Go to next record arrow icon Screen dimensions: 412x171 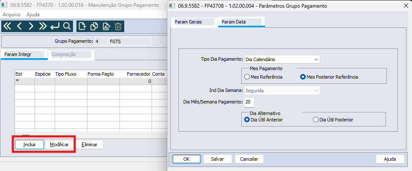(31, 27)
